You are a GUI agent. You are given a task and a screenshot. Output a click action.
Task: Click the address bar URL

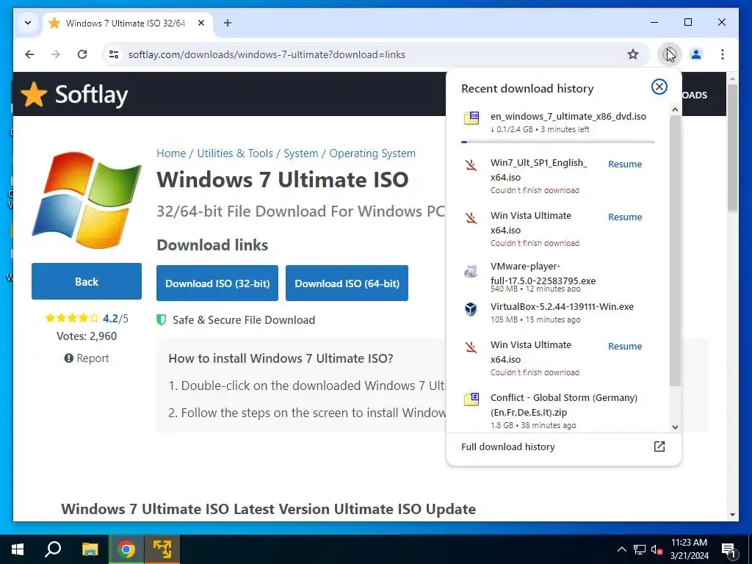pyautogui.click(x=267, y=54)
